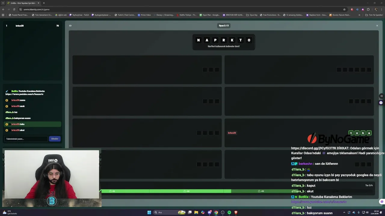Bookmark this page with the star icon
This screenshot has height=216, width=385.
pyautogui.click(x=344, y=9)
